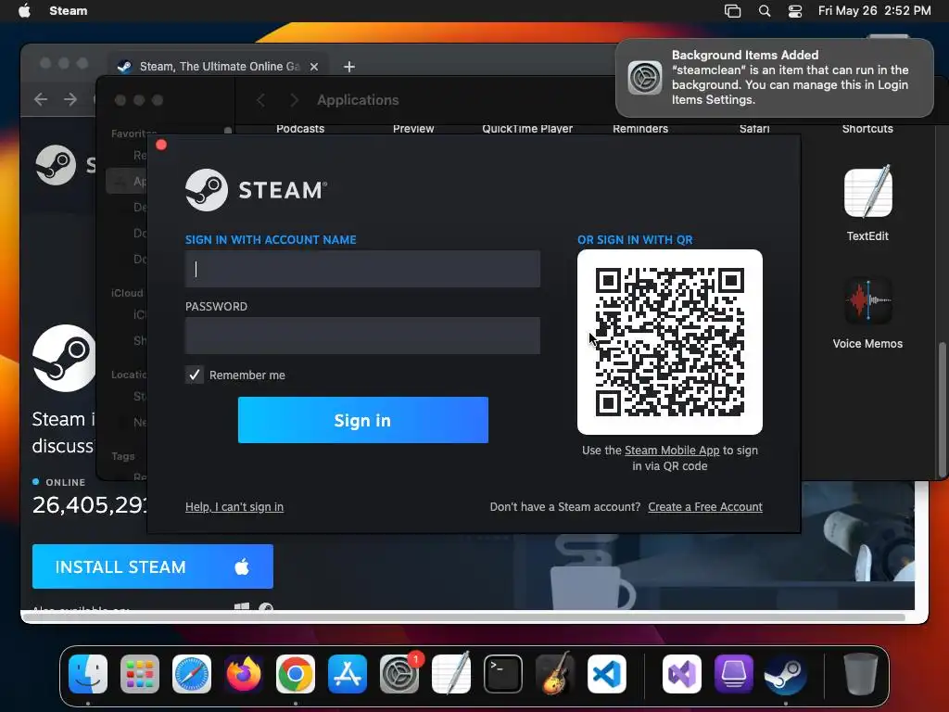Select Podcasts in Finder Applications

tap(300, 128)
